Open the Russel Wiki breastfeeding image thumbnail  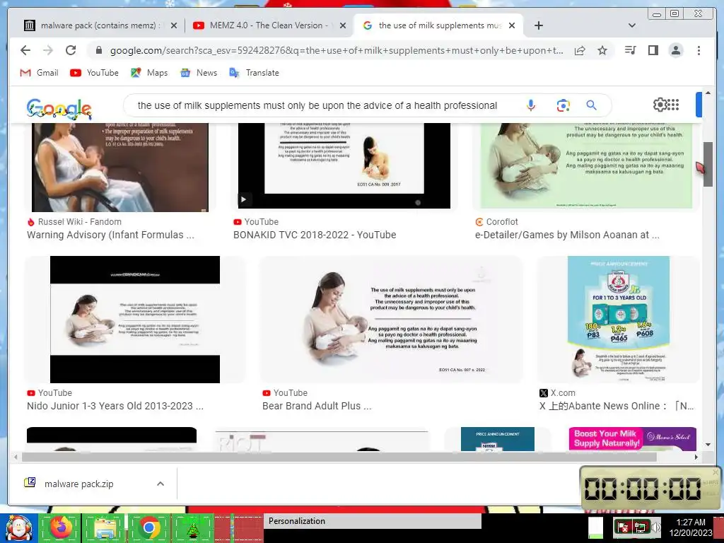[x=120, y=167]
